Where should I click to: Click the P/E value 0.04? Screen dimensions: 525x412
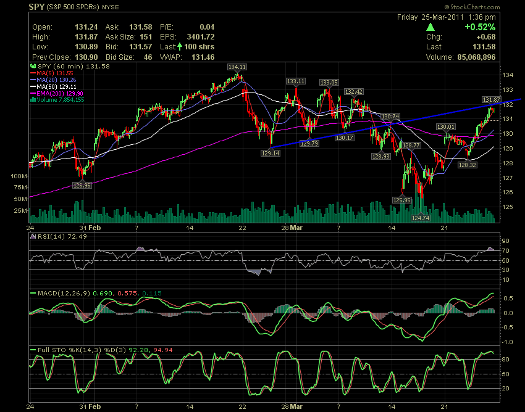pyautogui.click(x=207, y=27)
